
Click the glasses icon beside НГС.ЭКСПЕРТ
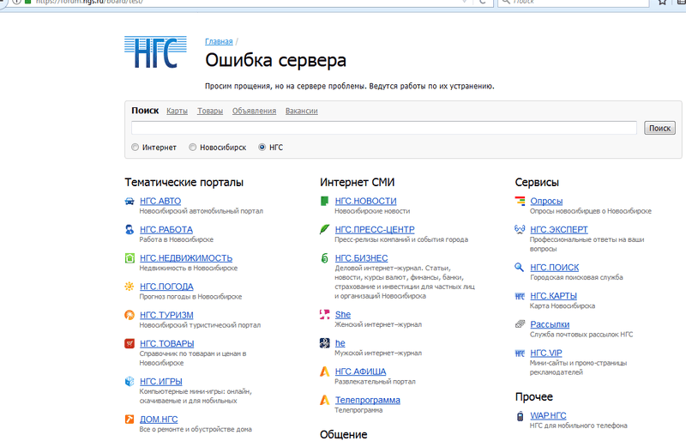(520, 229)
